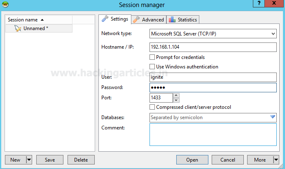Click the bar chart icon on Statistics tab
Image resolution: width=285 pixels, height=169 pixels.
(172, 19)
